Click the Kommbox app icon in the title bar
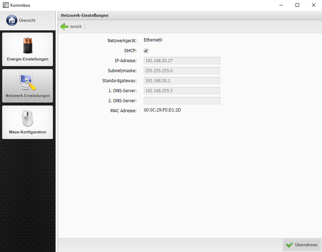This screenshot has height=252, width=322. 5,5
